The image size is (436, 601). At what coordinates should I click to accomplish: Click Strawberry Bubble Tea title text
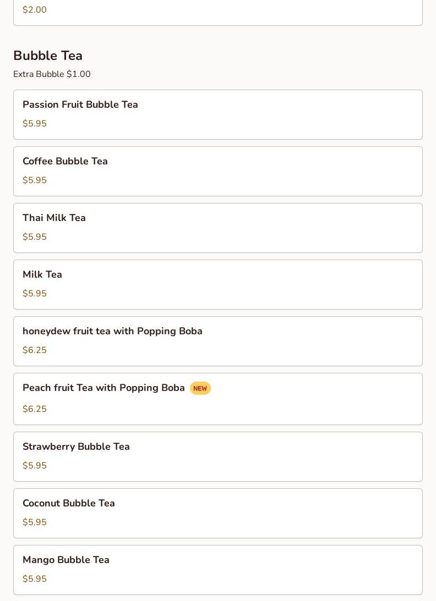76,446
